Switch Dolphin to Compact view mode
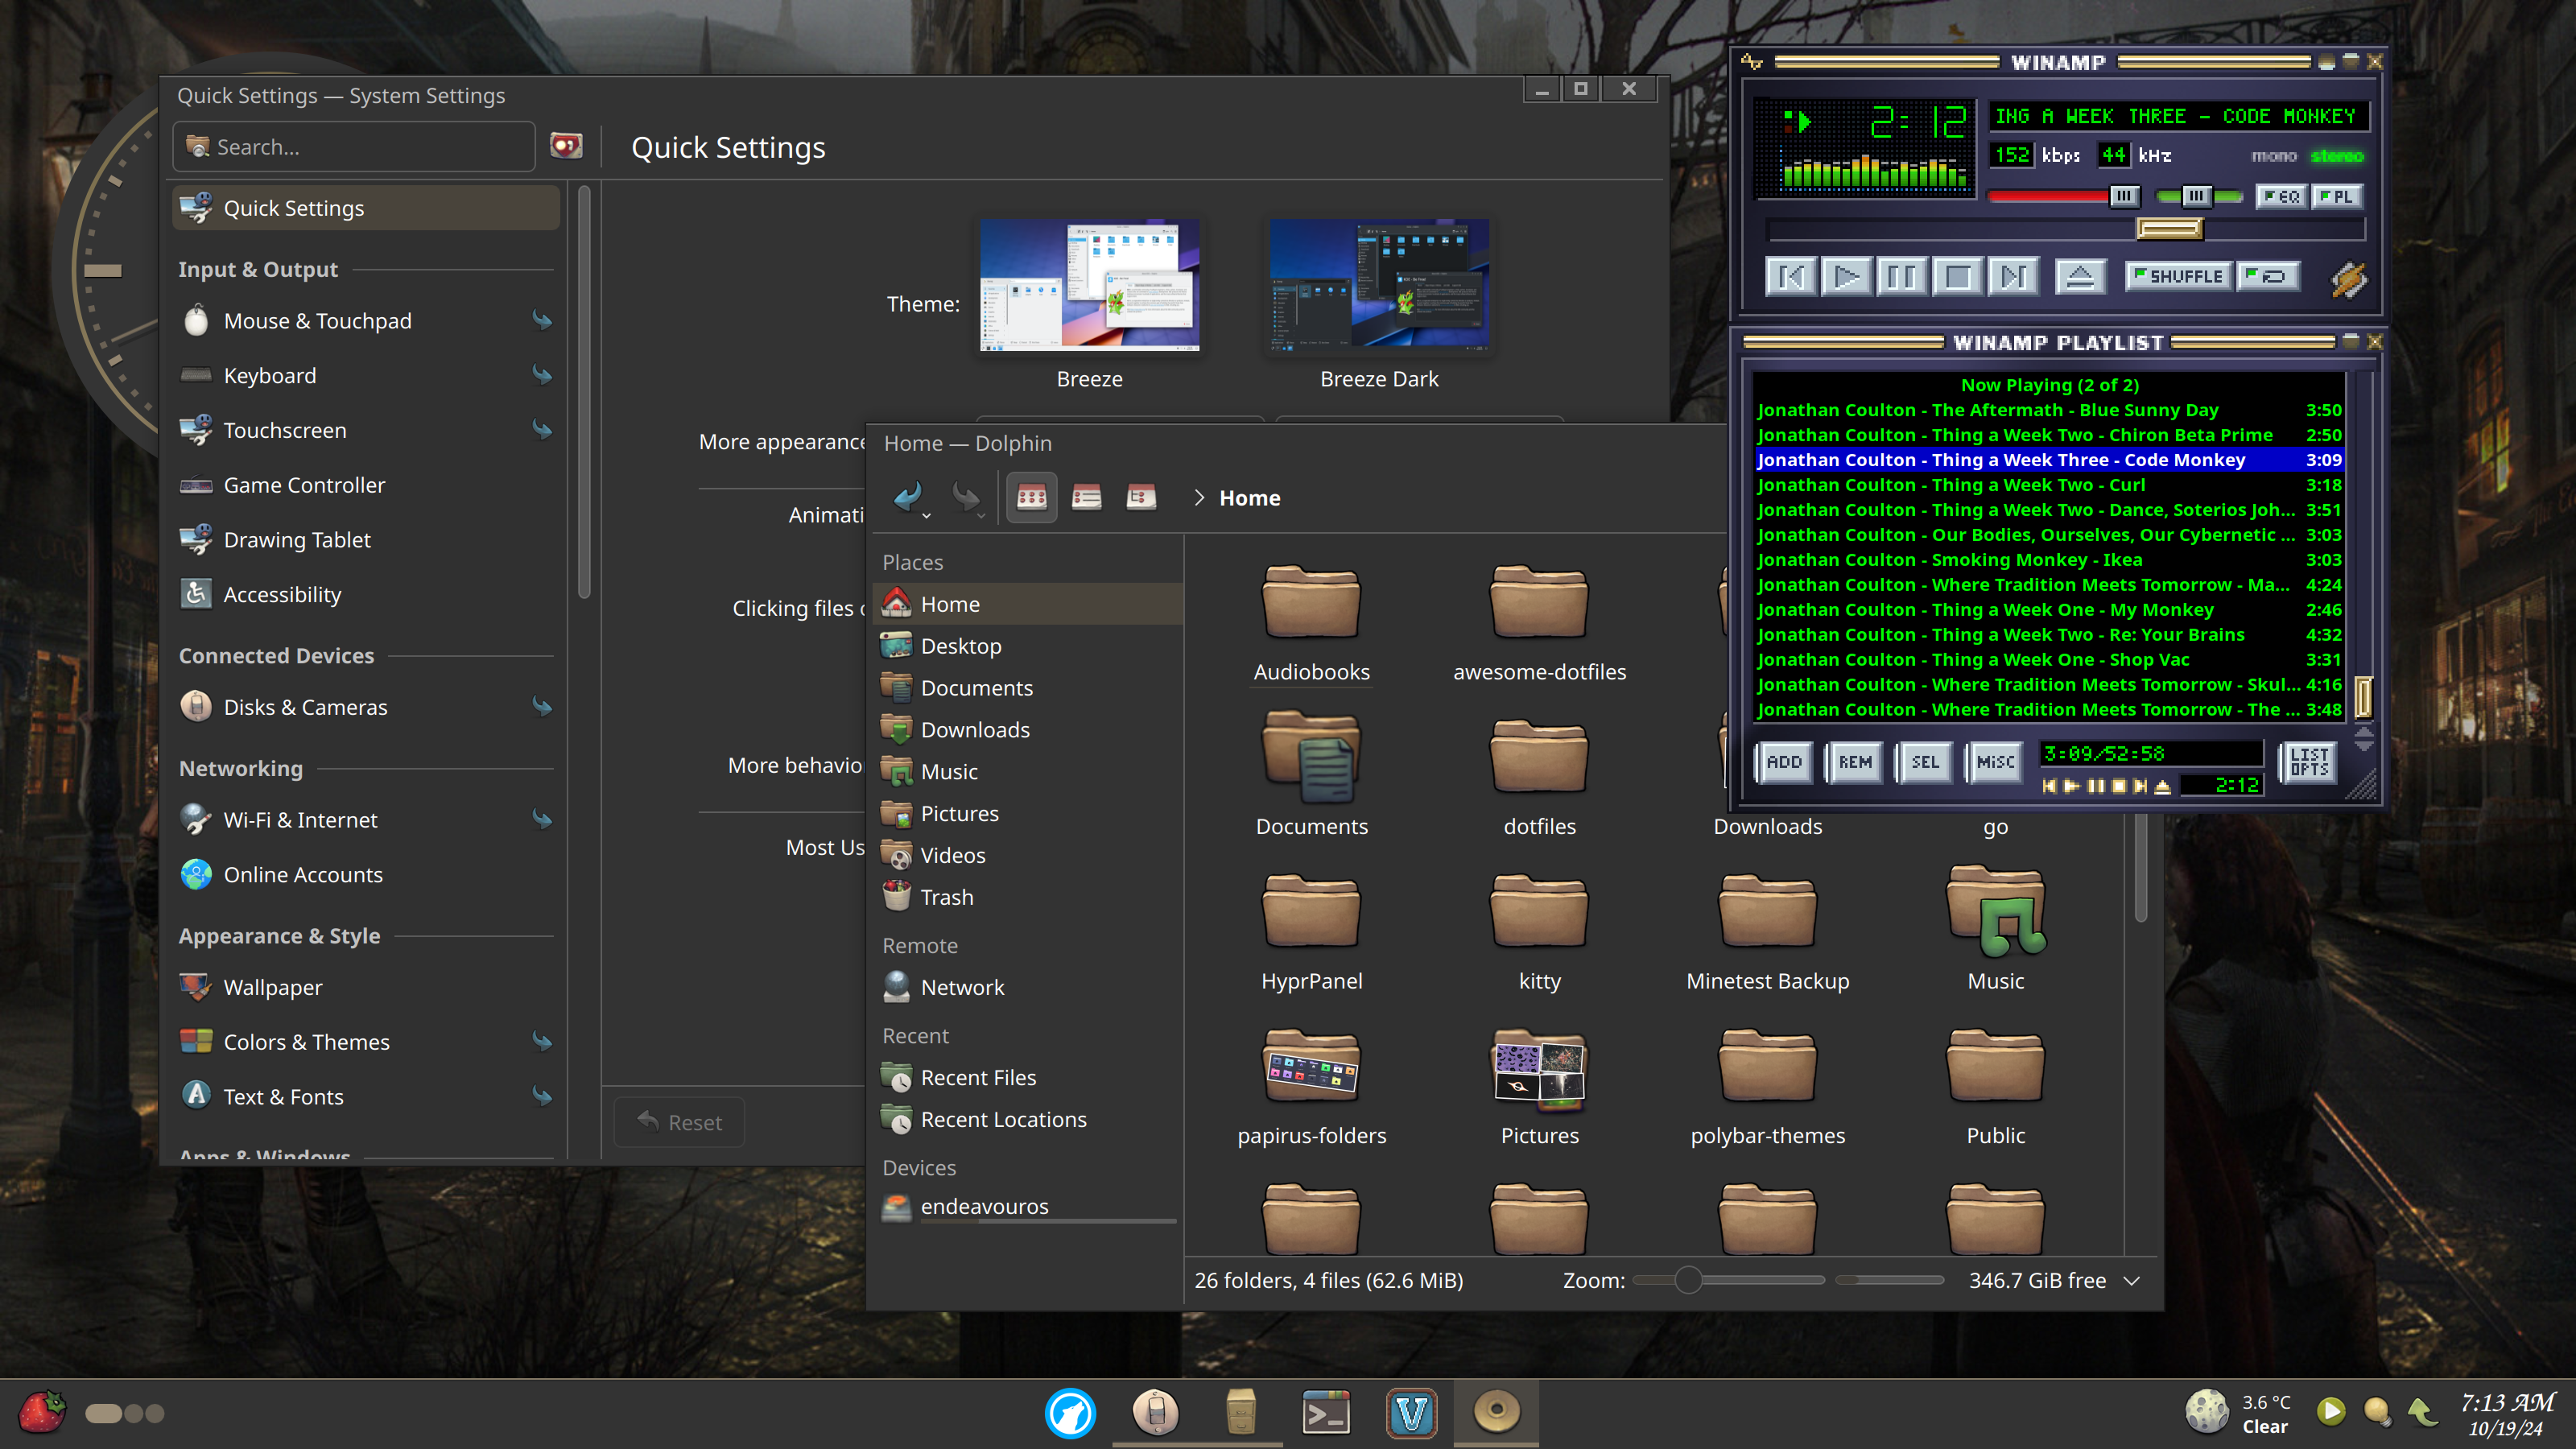 coord(1086,497)
